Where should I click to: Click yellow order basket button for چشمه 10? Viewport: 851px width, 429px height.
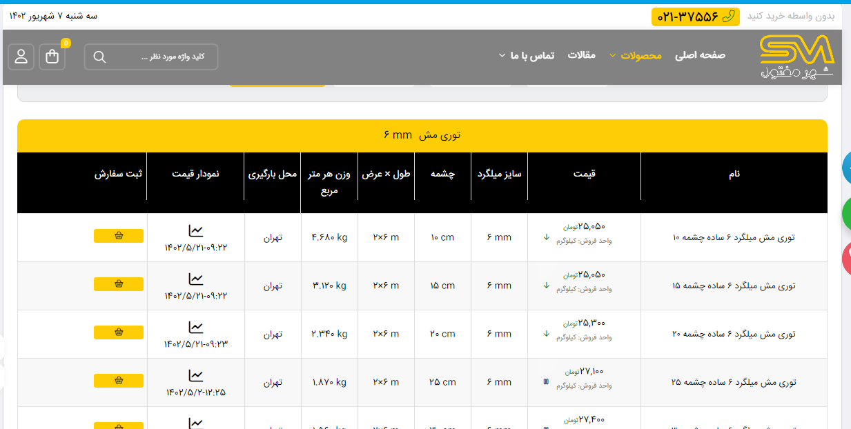[x=119, y=236]
